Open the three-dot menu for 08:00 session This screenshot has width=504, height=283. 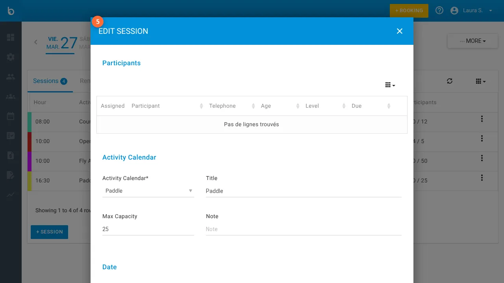[x=482, y=119]
